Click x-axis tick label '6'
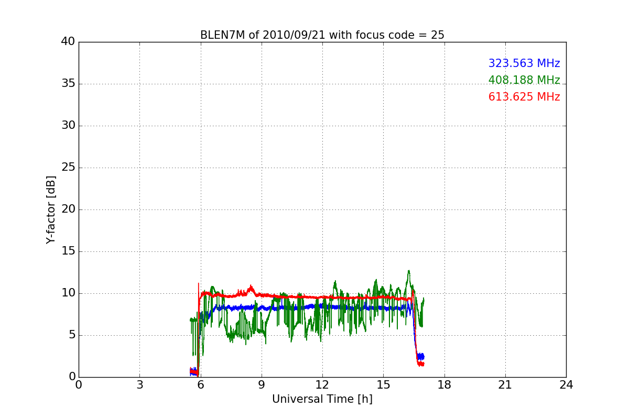This screenshot has height=419, width=629. click(201, 385)
